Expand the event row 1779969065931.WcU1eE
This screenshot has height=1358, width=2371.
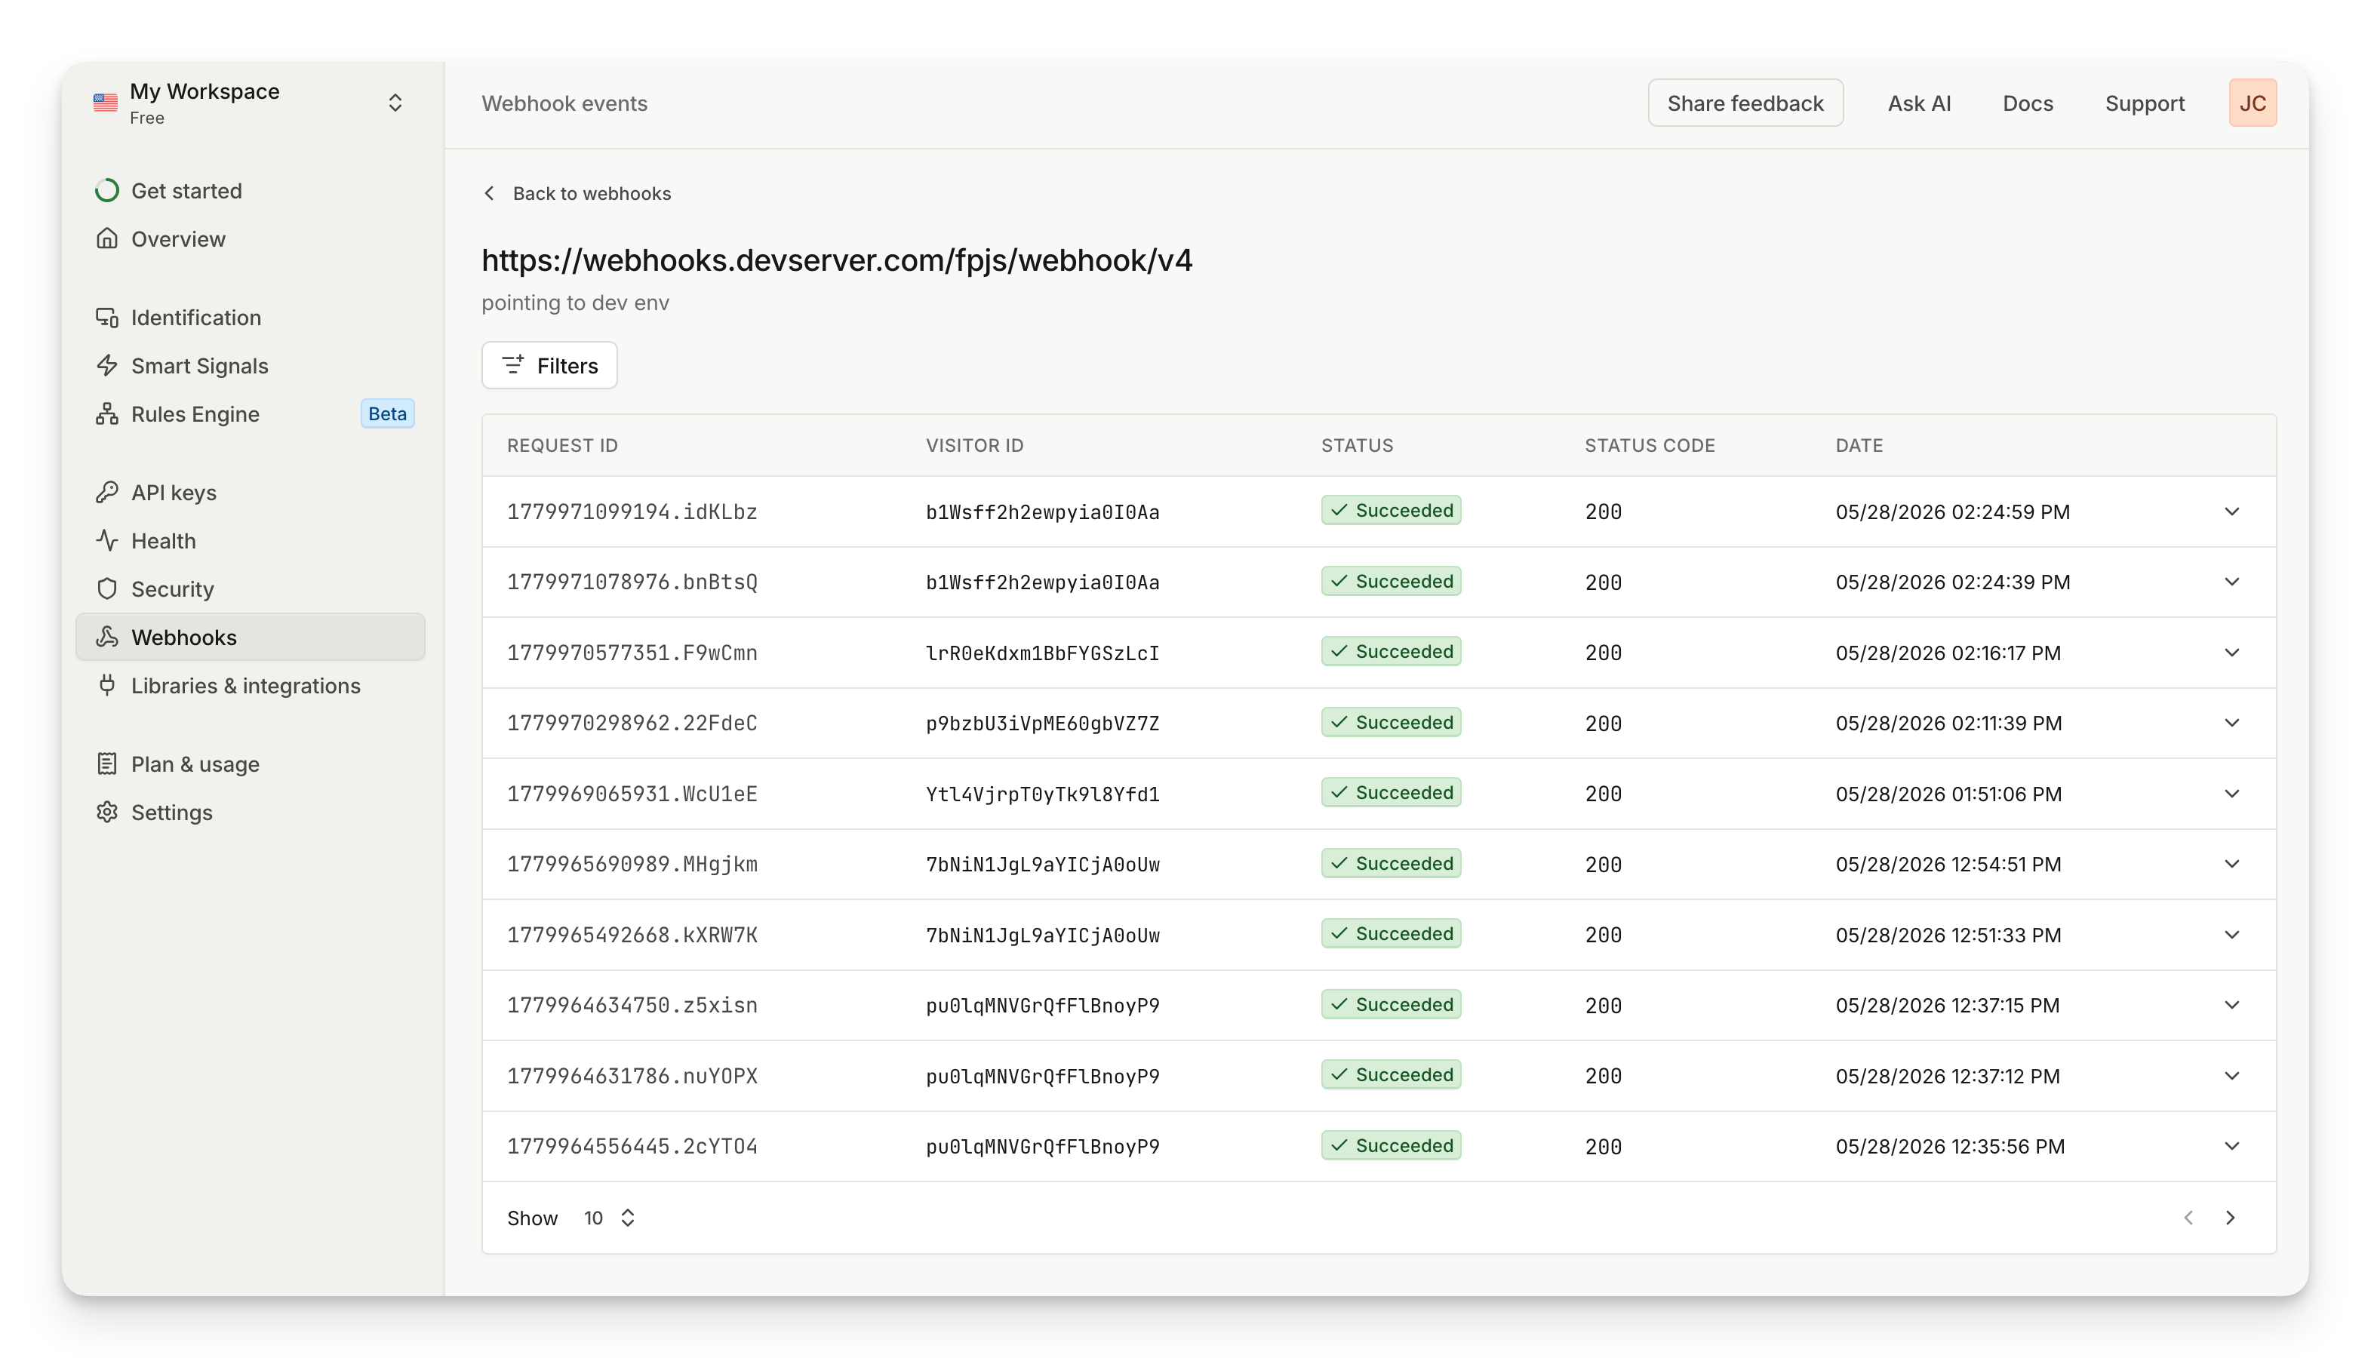coord(2232,794)
